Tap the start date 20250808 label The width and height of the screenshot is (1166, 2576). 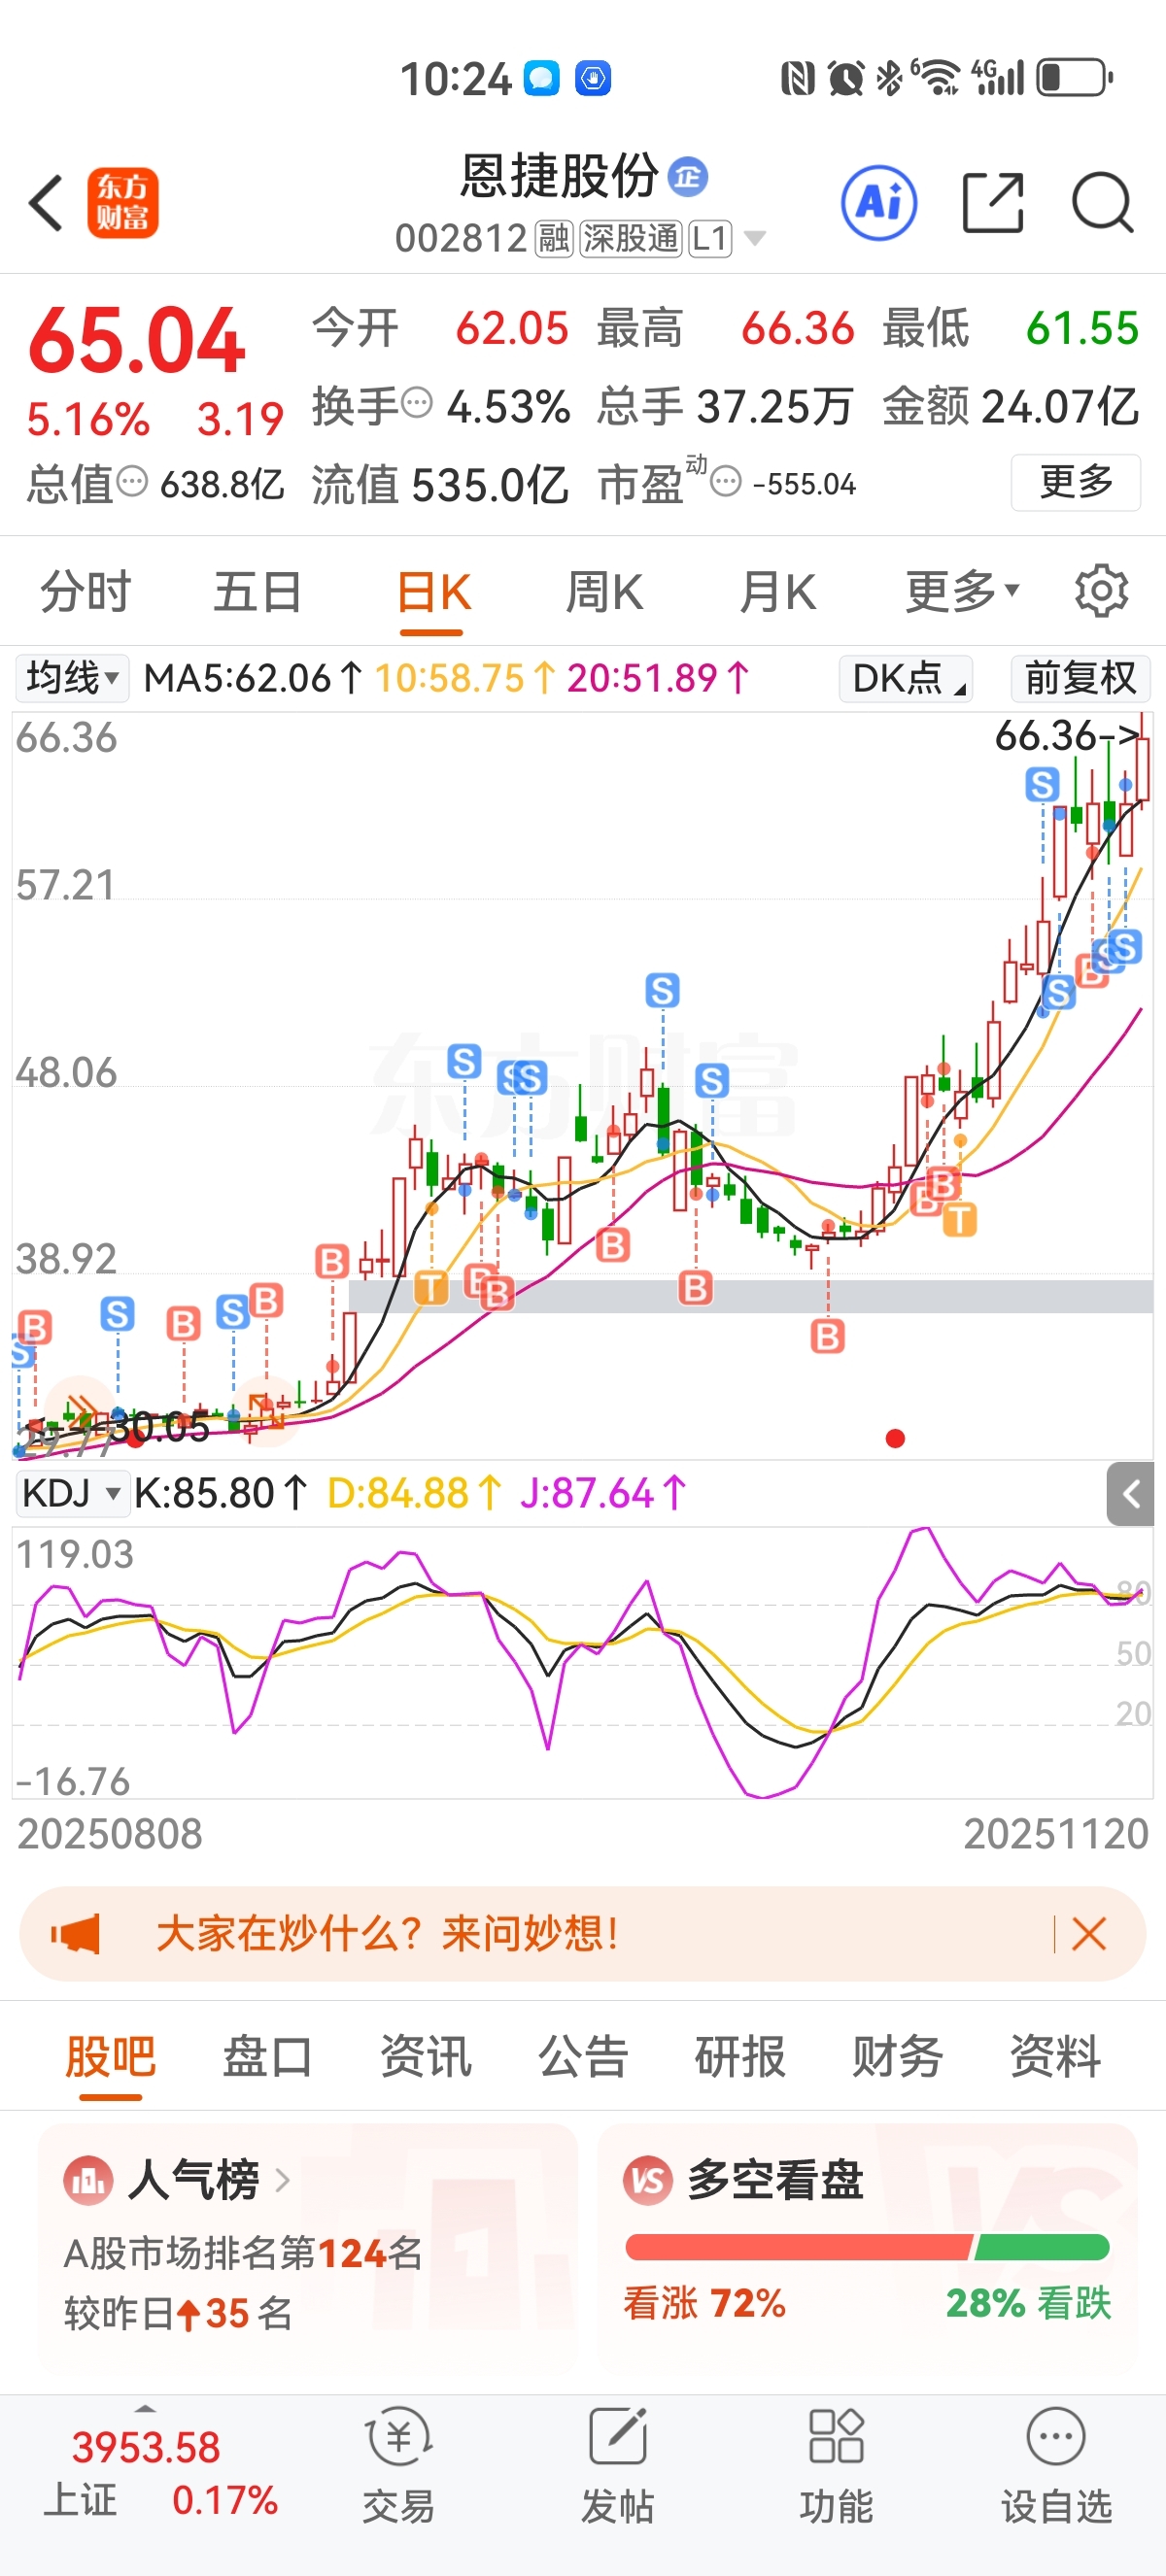coord(110,1833)
